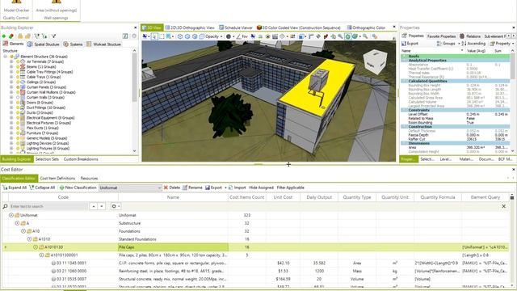Toggle visibility bulb for Doors
517x291 pixels.
[x=18, y=103]
